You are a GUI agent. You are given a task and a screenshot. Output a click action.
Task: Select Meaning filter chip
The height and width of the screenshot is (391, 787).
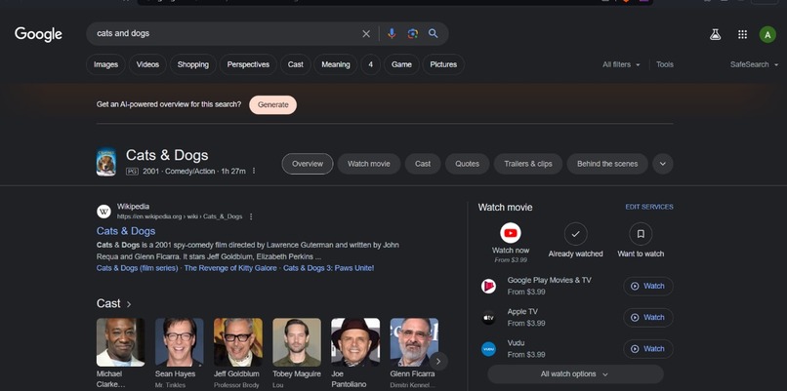click(335, 64)
